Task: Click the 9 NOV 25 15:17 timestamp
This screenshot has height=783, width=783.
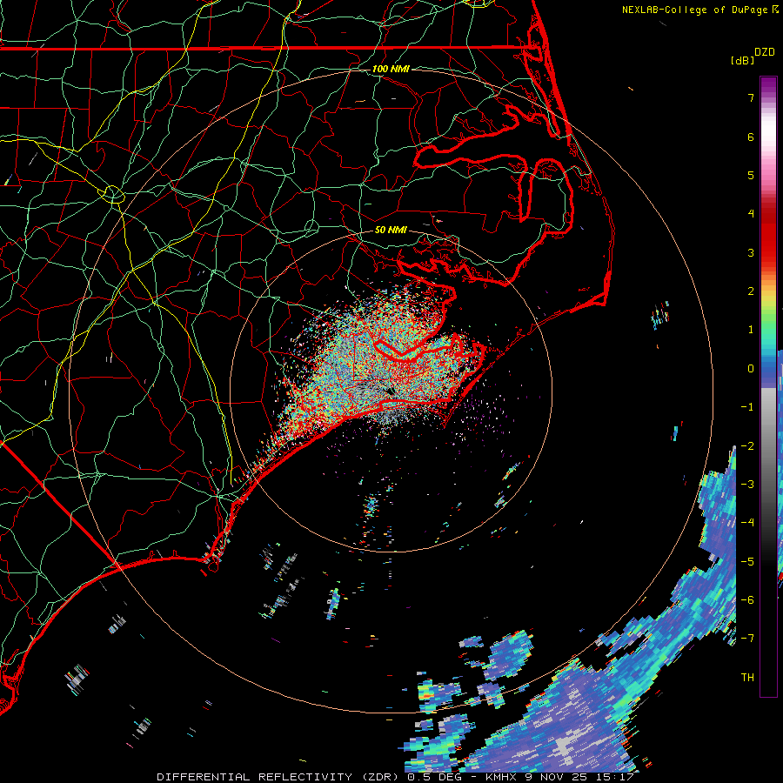Action: tap(578, 777)
